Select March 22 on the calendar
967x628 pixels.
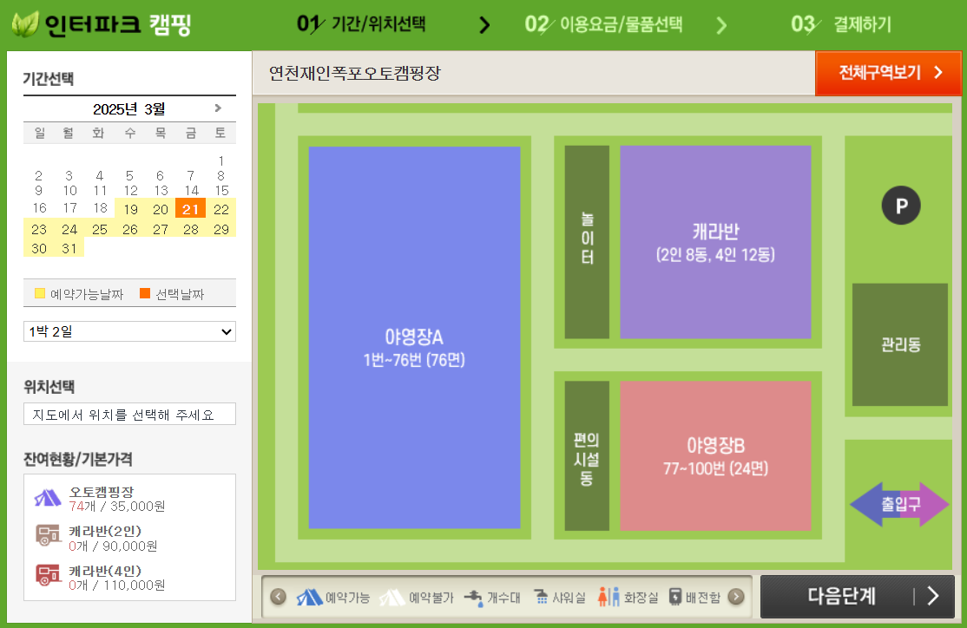(220, 209)
